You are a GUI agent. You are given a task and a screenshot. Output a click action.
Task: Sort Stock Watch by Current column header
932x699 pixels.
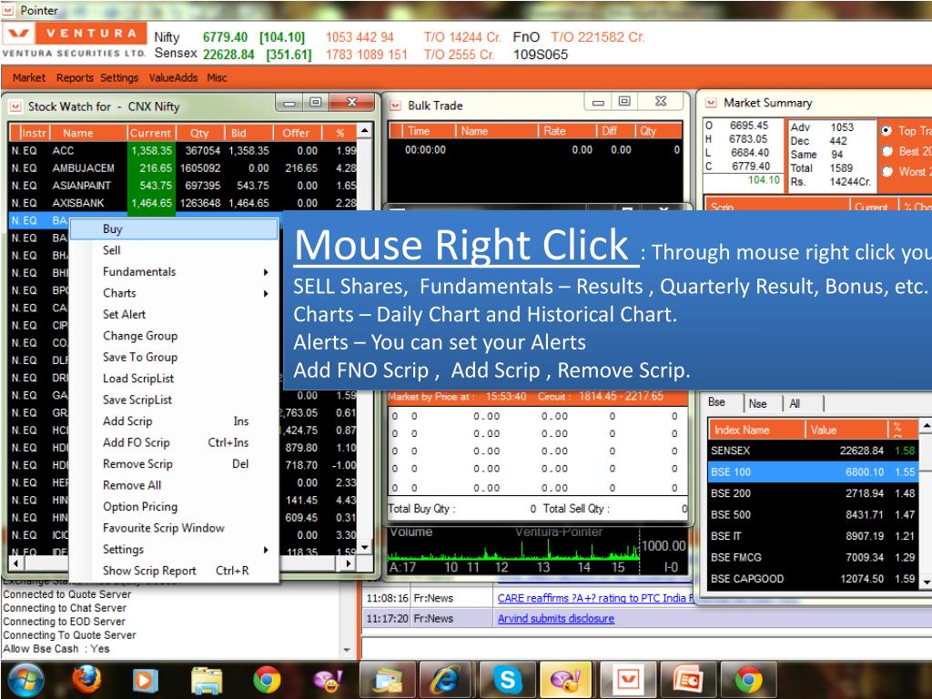coord(150,133)
